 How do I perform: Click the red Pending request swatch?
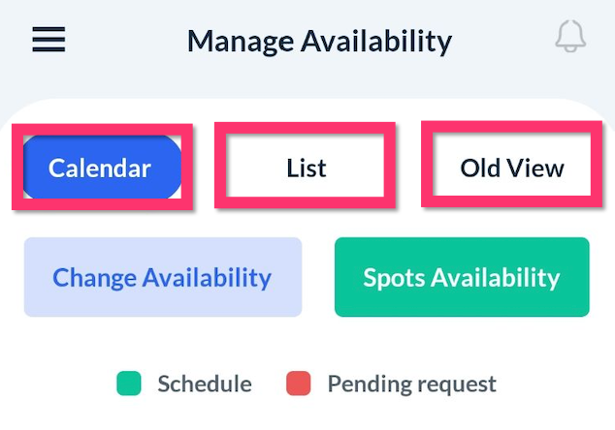[298, 384]
